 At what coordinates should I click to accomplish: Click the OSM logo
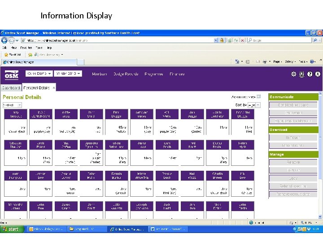coord(12,75)
